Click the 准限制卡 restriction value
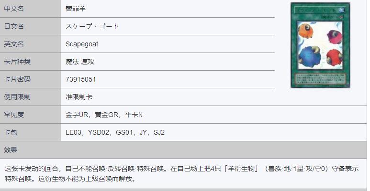This screenshot has height=191, width=370. click(79, 97)
